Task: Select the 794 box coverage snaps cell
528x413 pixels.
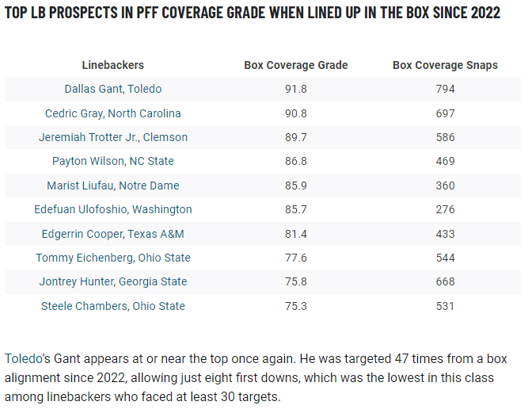Action: tap(445, 89)
